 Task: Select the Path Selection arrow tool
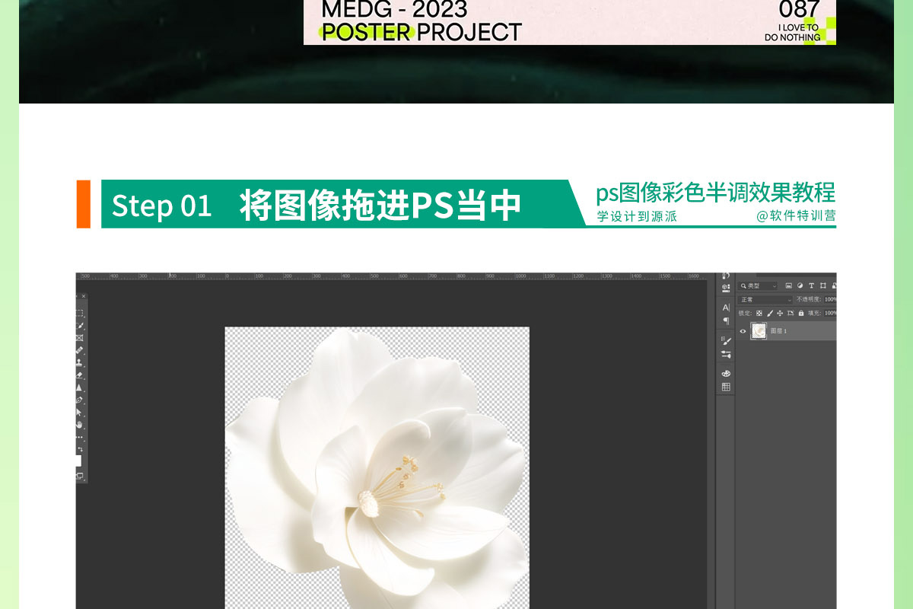point(80,413)
